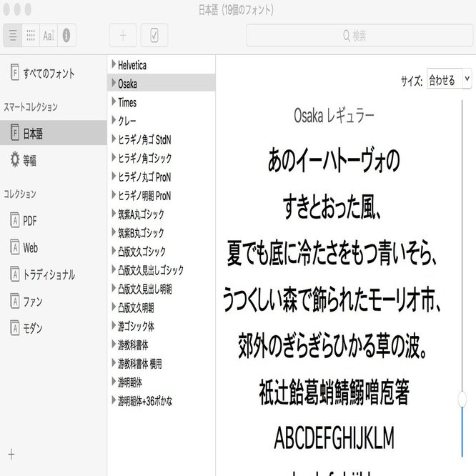The width and height of the screenshot is (476, 476).
Task: Click the Osaka レギュラー preview heading
Action: coord(334,116)
